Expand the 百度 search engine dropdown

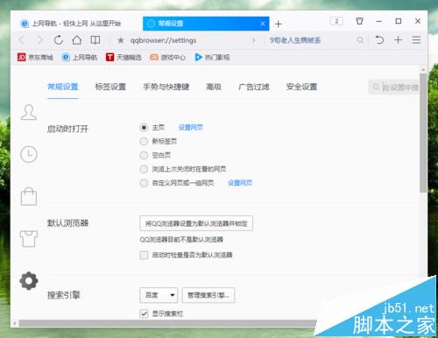[x=159, y=295]
